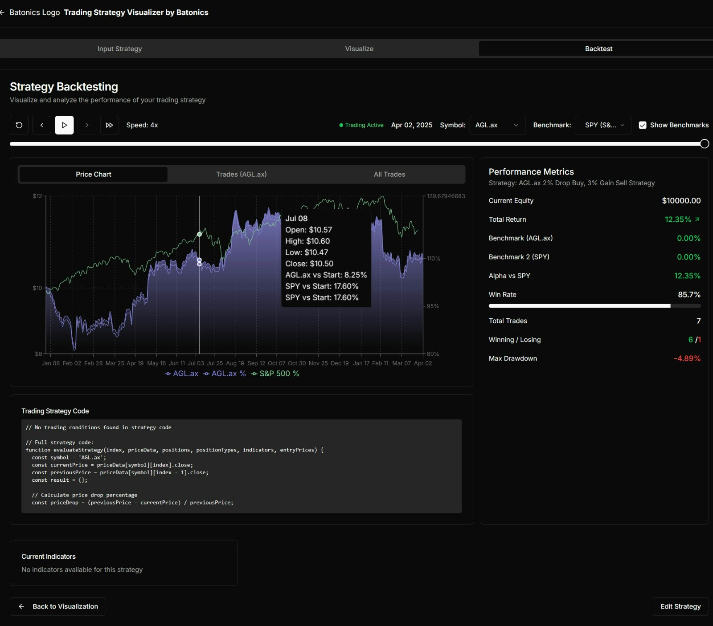Step forward with the next arrow button
This screenshot has width=713, height=626.
(x=87, y=125)
